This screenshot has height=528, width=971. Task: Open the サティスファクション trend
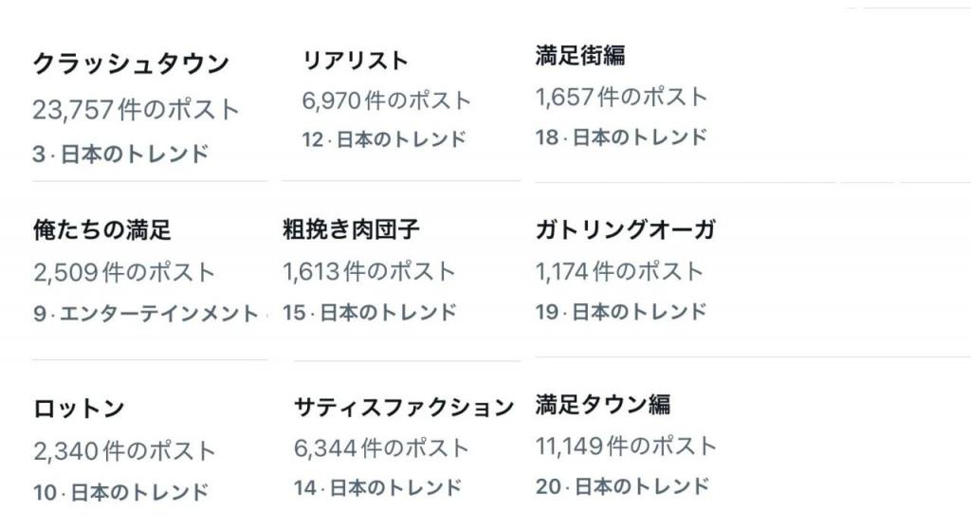click(404, 407)
